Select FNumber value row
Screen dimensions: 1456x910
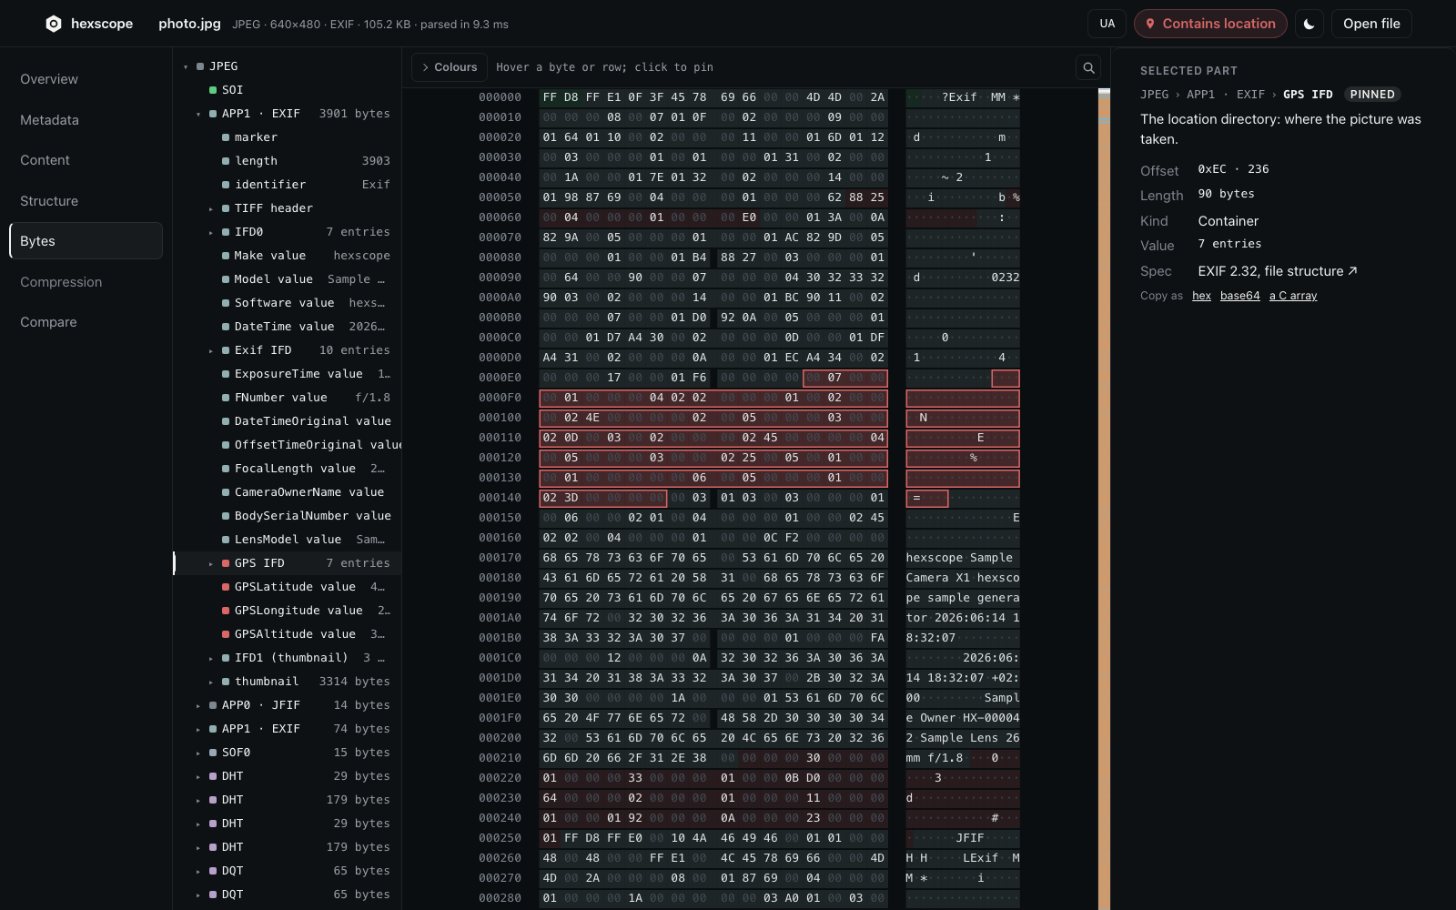[288, 398]
